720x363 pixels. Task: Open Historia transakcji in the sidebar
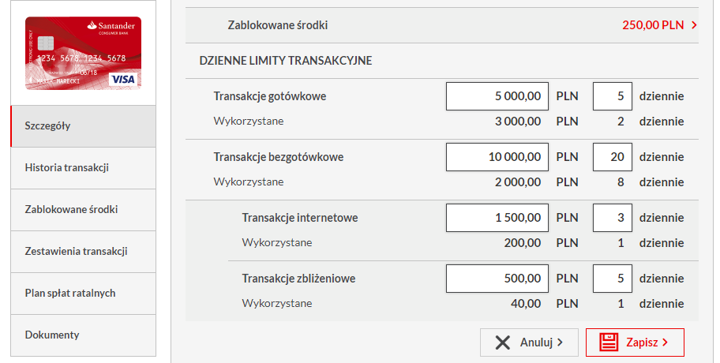(x=83, y=168)
